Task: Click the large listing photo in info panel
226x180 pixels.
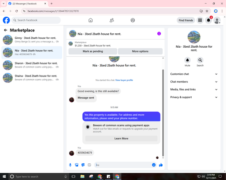Action: [x=194, y=37]
